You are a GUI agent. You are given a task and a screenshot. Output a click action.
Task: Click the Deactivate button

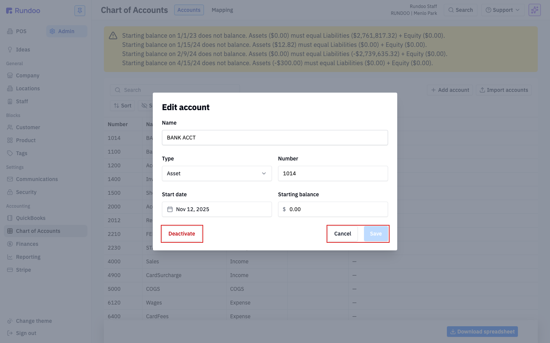click(x=182, y=234)
